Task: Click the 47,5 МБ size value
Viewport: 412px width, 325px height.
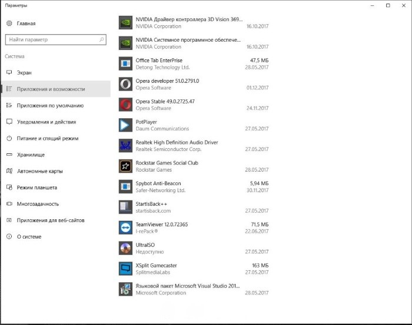Action: (259, 61)
